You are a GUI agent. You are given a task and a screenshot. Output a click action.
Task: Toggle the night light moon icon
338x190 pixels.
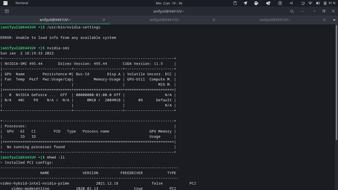pyautogui.click(x=303, y=3)
